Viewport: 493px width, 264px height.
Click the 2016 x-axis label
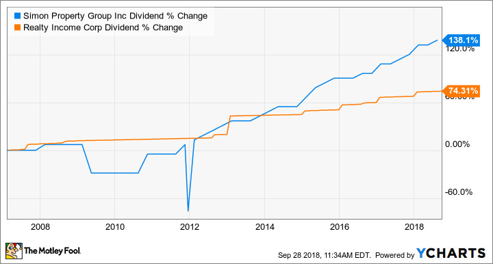(340, 226)
